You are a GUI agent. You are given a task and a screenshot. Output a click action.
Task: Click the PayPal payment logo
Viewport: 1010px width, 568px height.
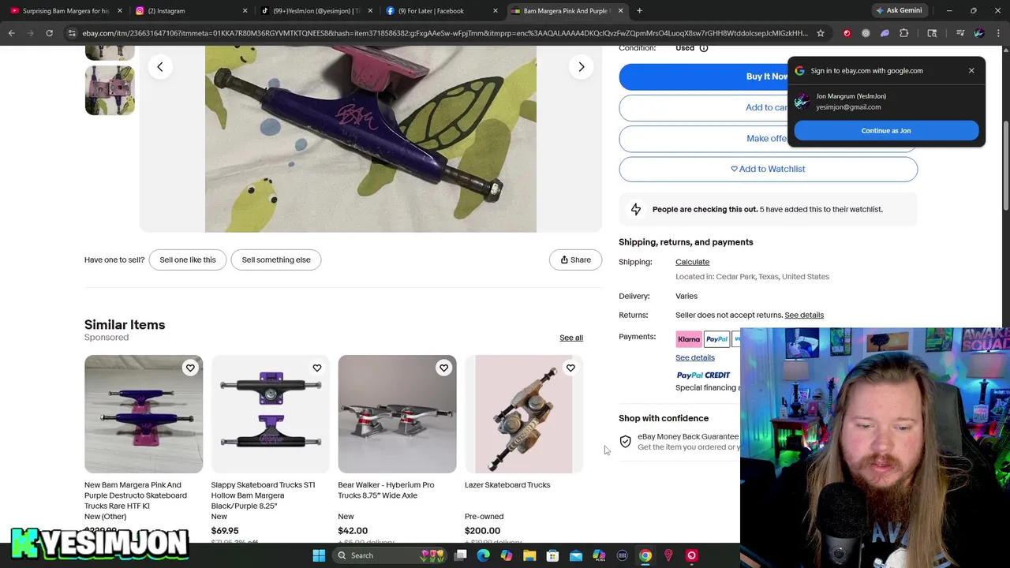click(716, 339)
